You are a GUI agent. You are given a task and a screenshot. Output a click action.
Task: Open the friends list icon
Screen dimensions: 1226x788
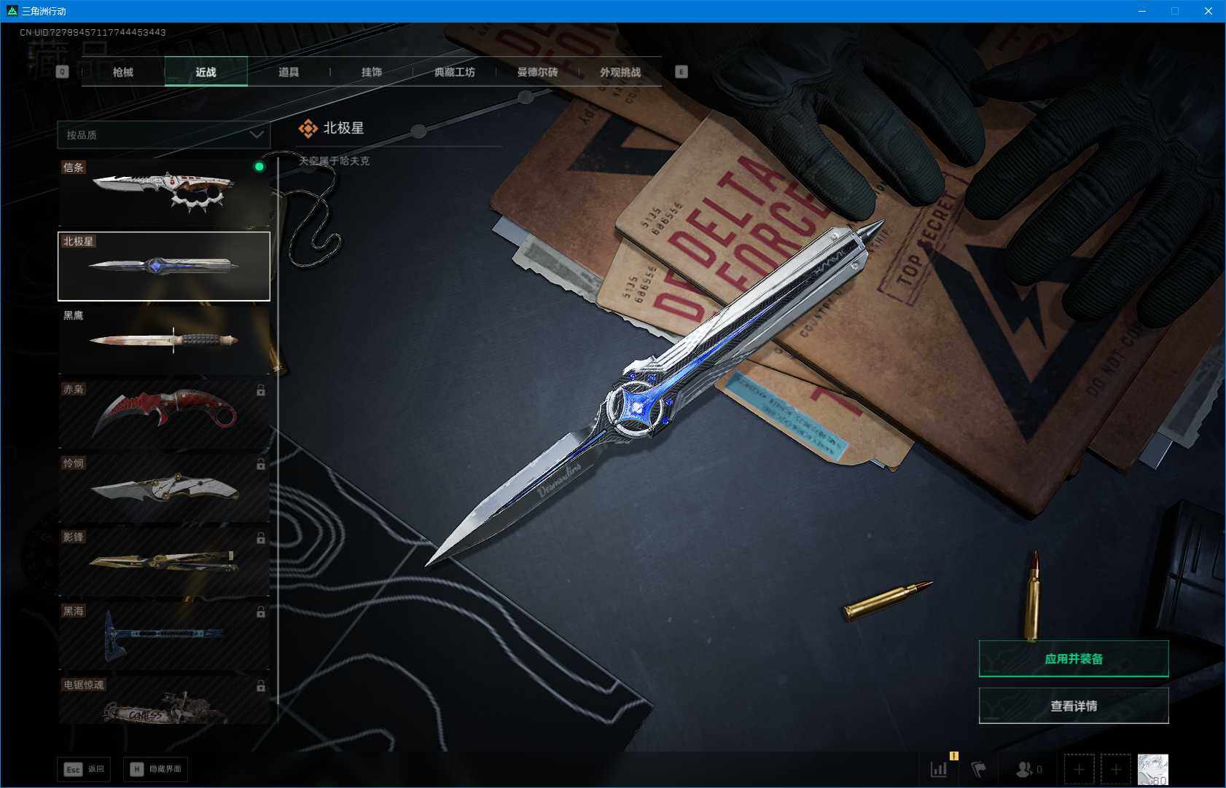1025,769
